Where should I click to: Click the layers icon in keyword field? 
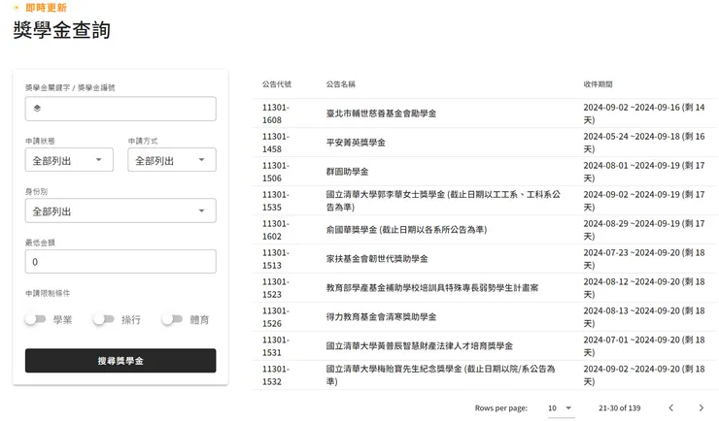point(37,109)
